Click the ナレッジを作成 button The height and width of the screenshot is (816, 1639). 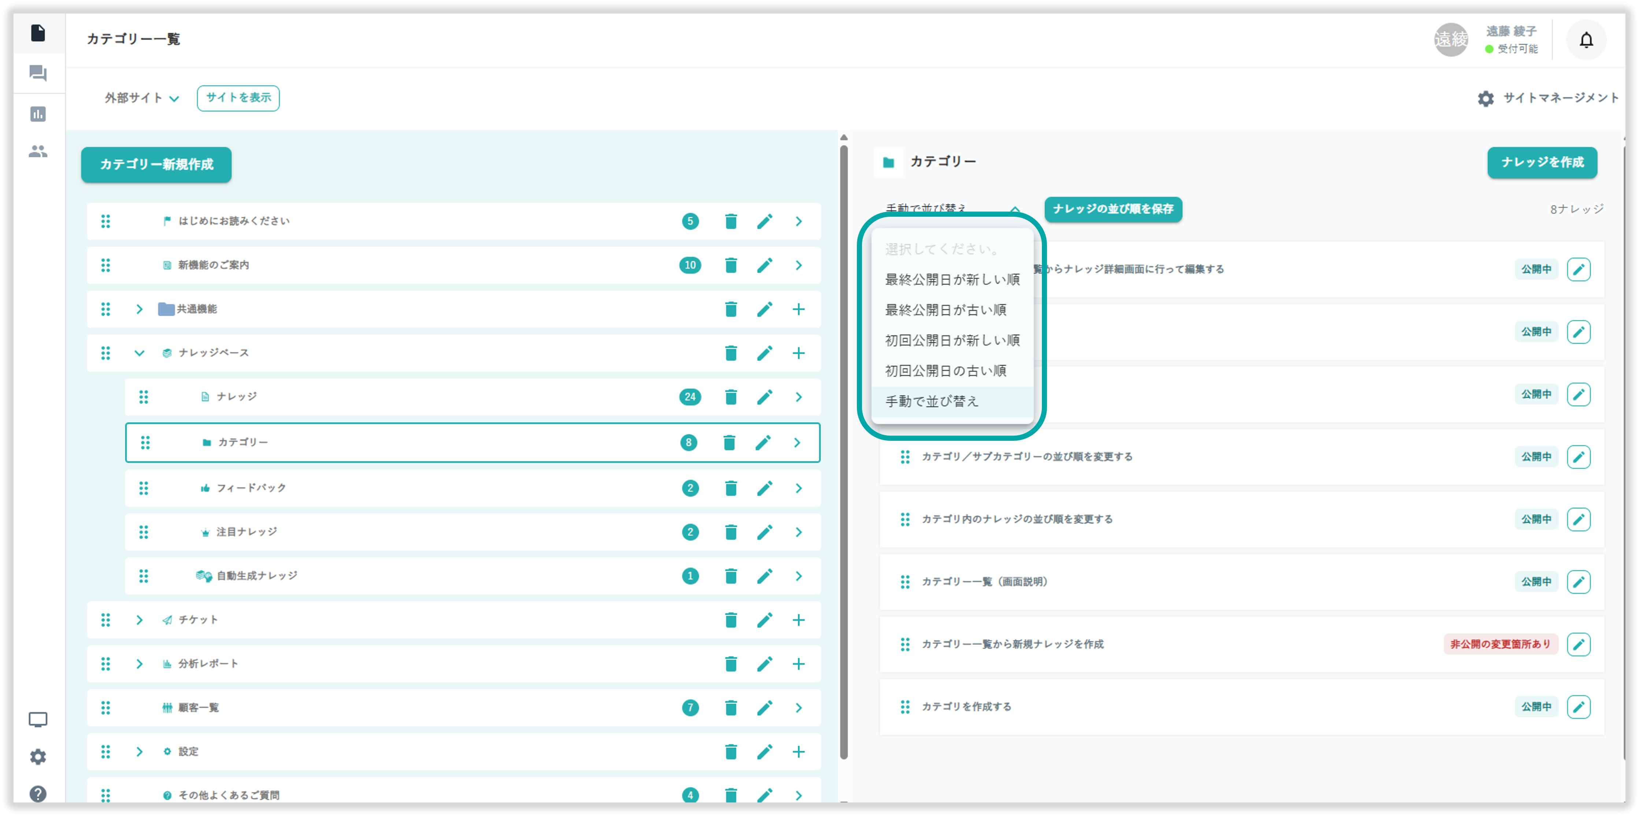[x=1542, y=162]
